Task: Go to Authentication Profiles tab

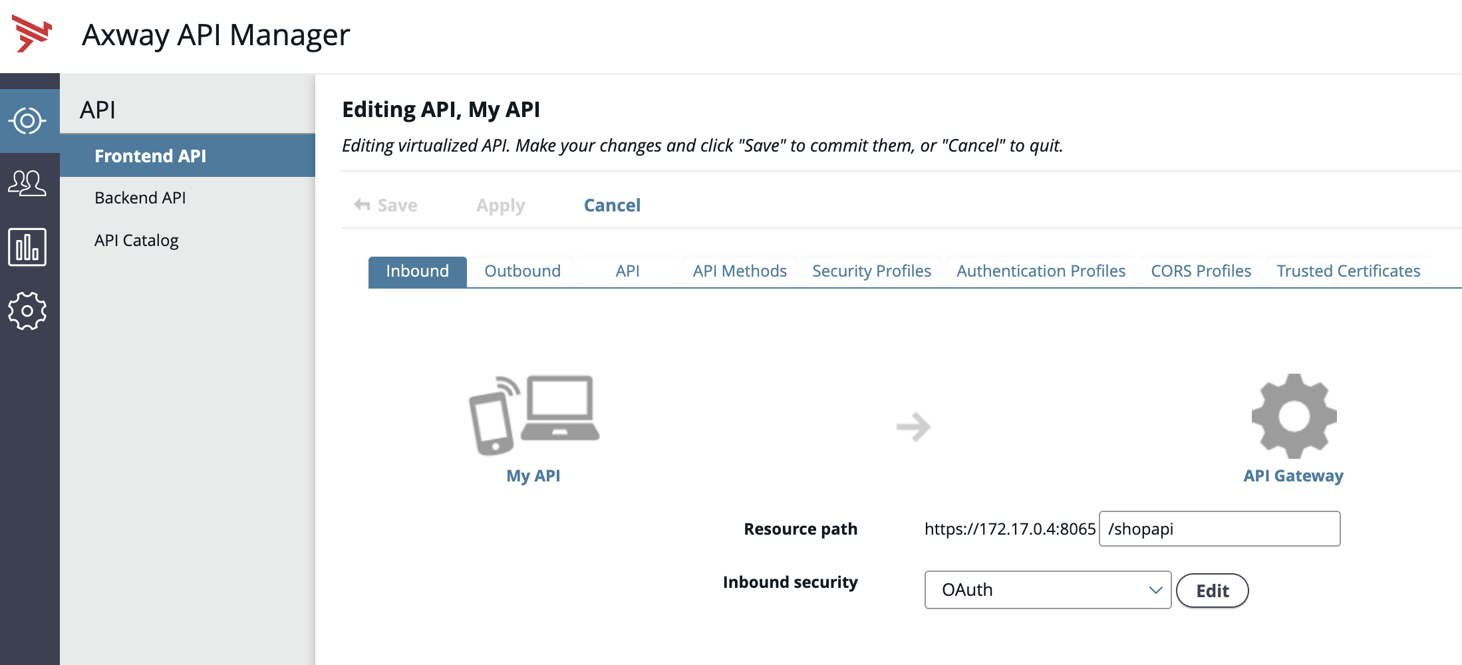Action: (1040, 271)
